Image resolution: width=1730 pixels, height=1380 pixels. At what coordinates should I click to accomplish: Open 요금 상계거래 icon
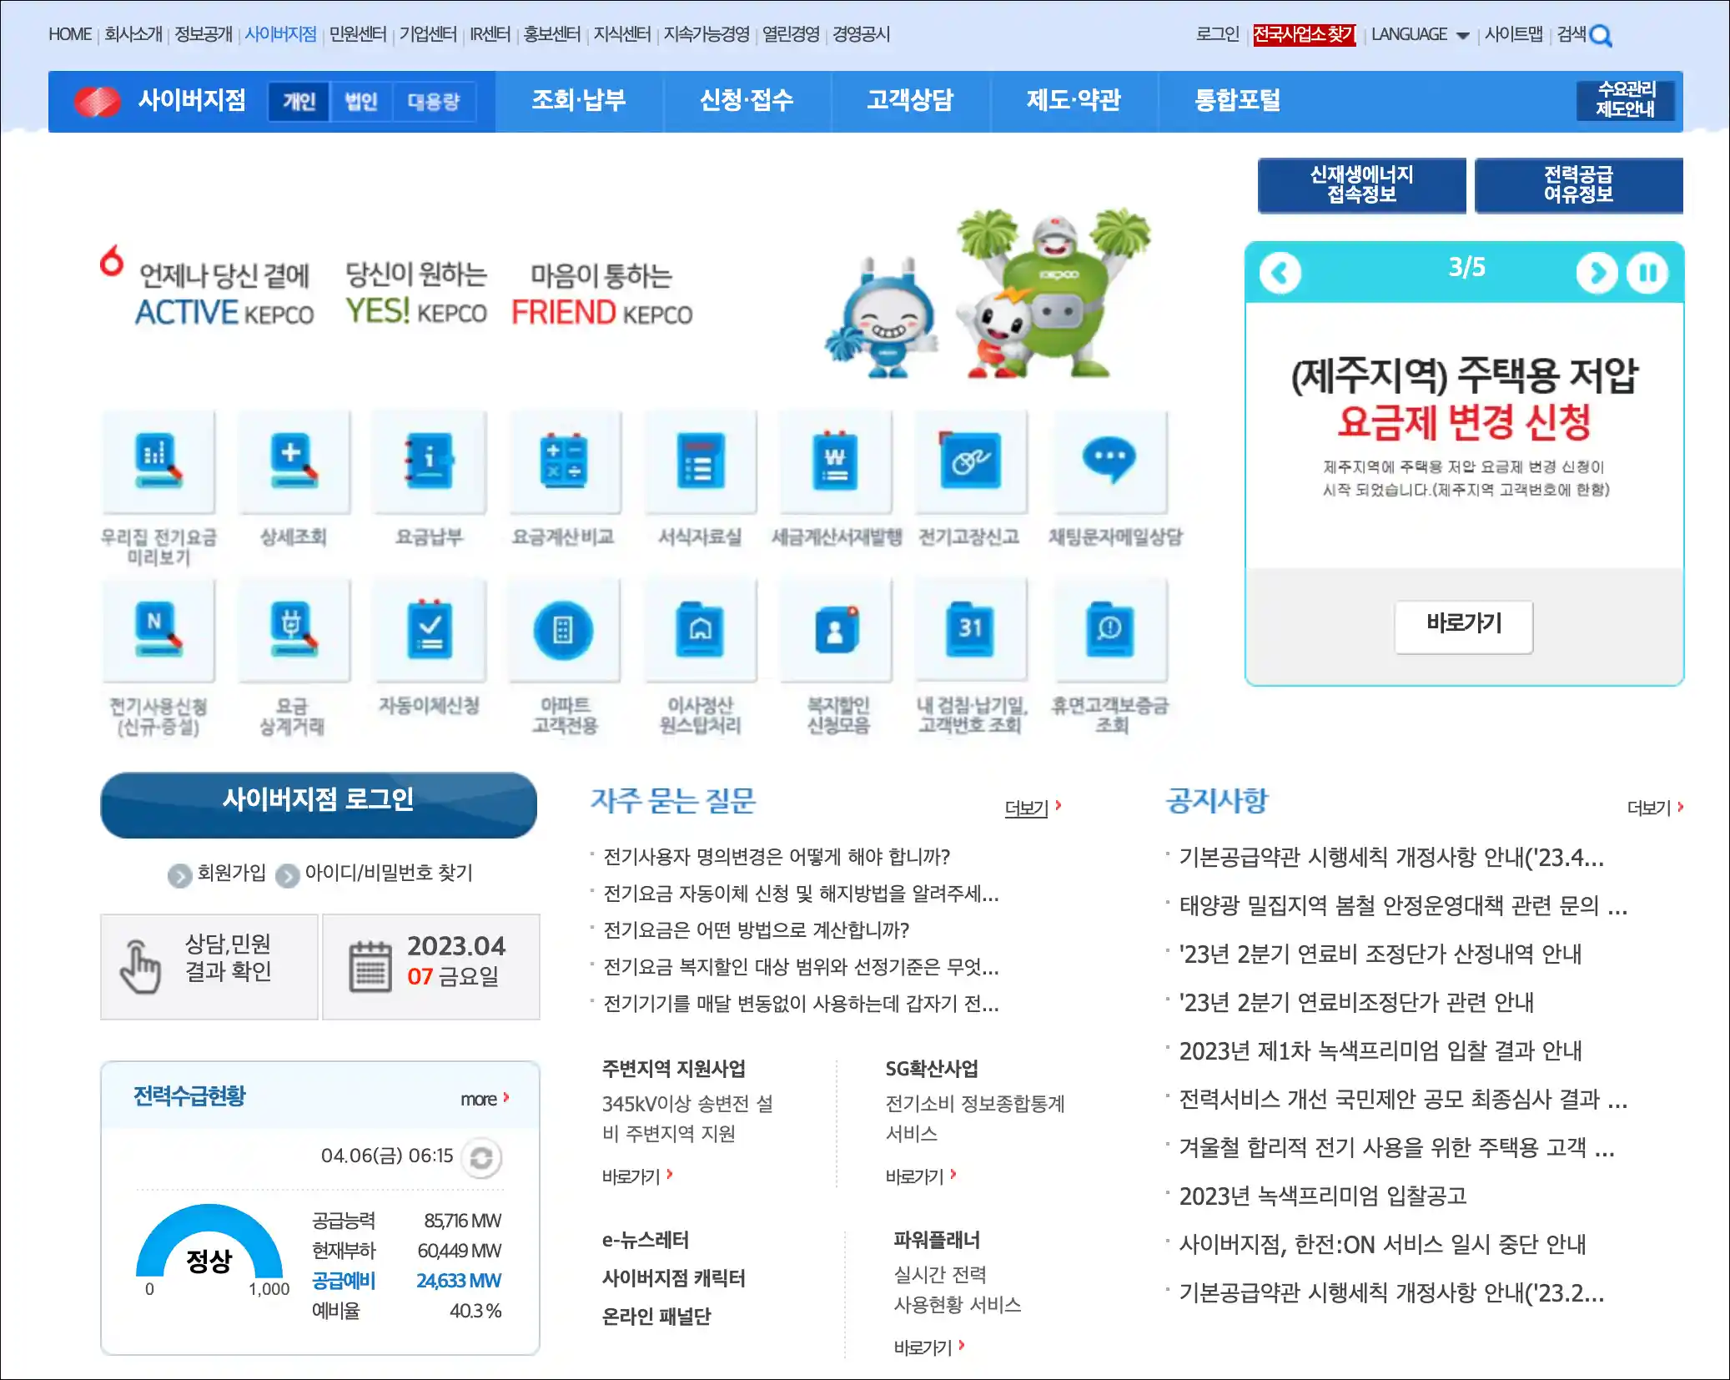[x=294, y=631]
